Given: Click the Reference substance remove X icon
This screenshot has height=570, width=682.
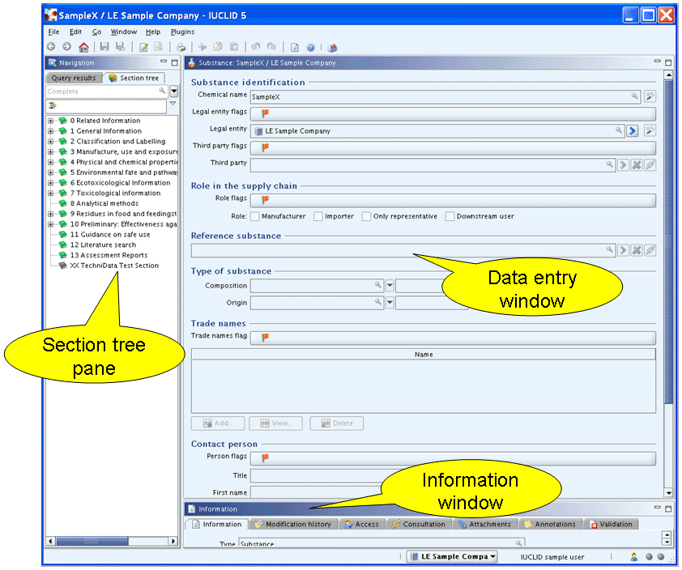Looking at the screenshot, I should click(637, 250).
